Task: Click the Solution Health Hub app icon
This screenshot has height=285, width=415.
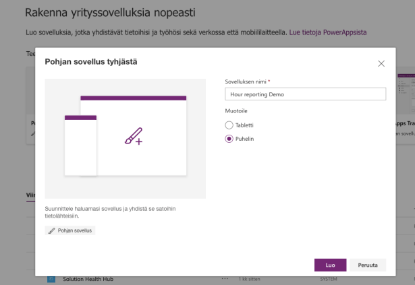Action: click(51, 279)
